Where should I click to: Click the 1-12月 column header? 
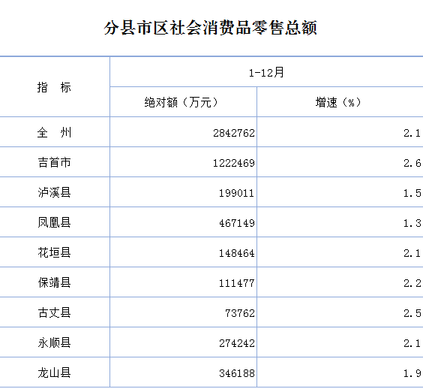(x=266, y=72)
